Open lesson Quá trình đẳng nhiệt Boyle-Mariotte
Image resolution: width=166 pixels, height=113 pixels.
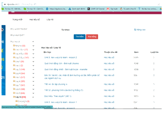(x=66, y=70)
